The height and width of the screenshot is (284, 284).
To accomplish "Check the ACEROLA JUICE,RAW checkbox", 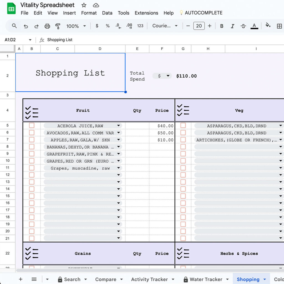I will coord(32,126).
